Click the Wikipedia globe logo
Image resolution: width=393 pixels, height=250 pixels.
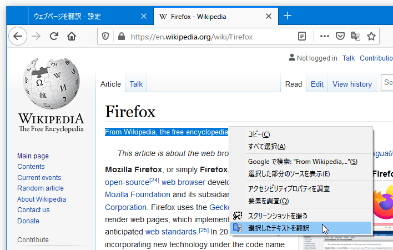(51, 83)
